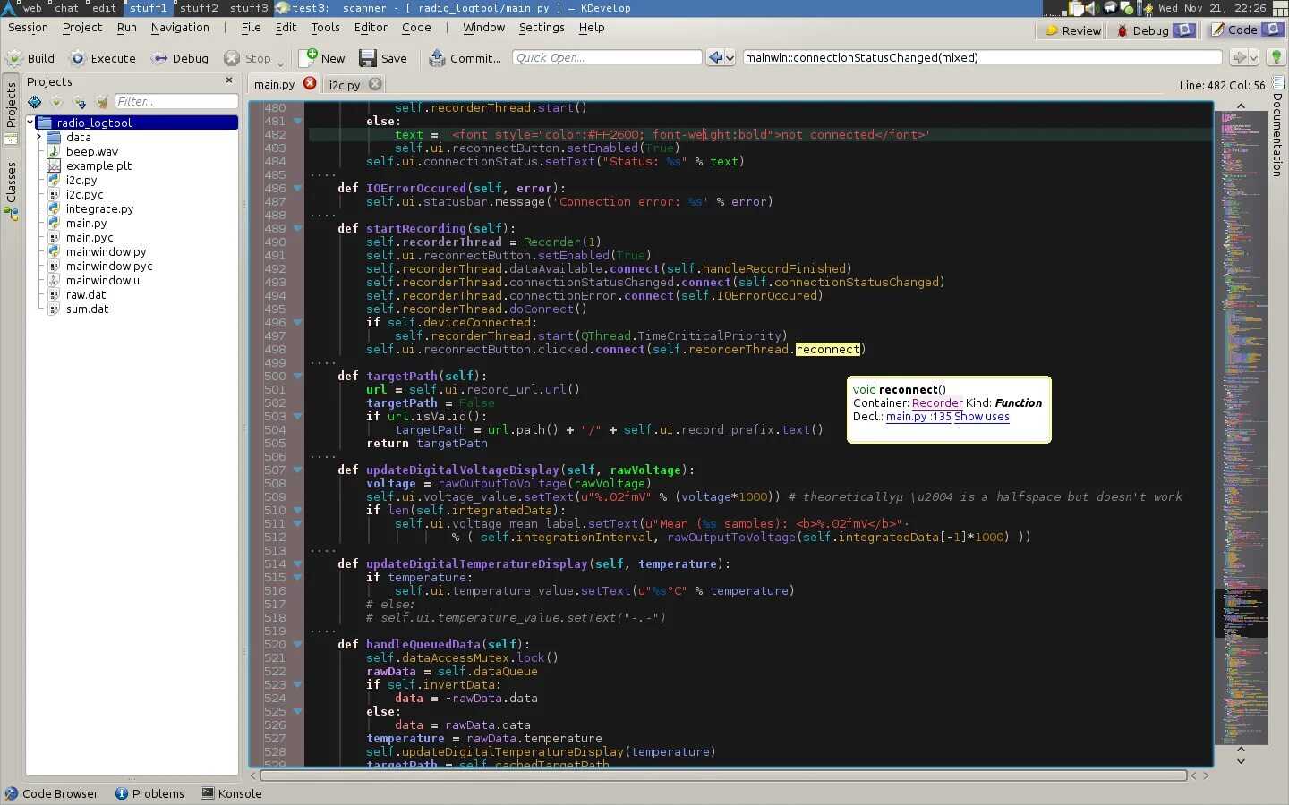Open the Documentation side panel

pos(1277,127)
